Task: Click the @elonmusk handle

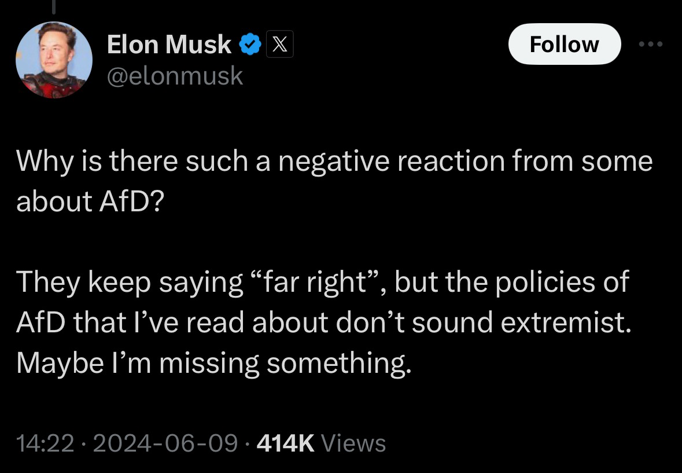Action: click(x=175, y=76)
